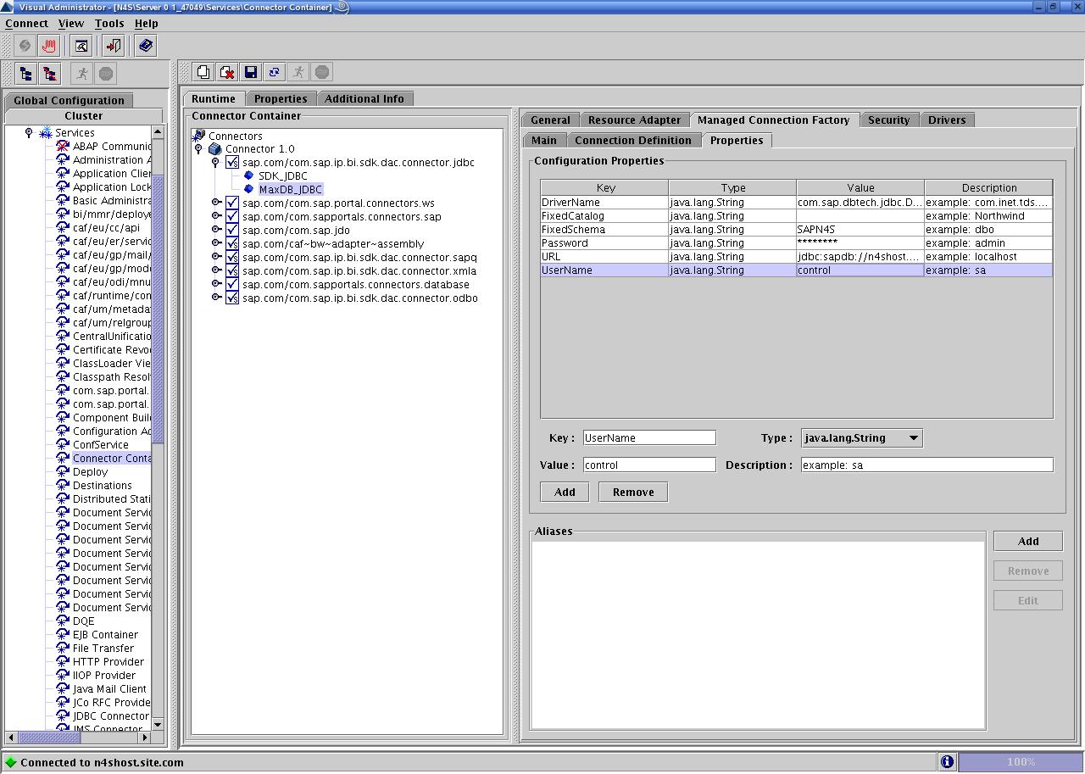This screenshot has height=774, width=1085.
Task: Click the blue refresh arrows icon
Action: coord(274,72)
